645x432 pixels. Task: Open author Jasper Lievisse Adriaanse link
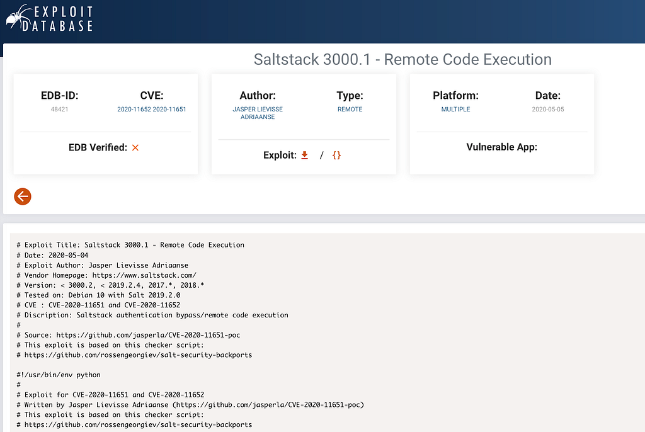tap(258, 113)
